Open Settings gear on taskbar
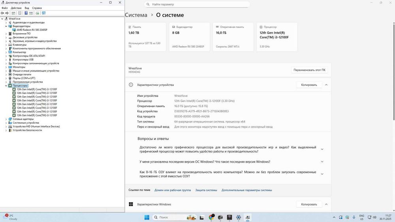Screen dimensions: 395x222 pos(239,217)
